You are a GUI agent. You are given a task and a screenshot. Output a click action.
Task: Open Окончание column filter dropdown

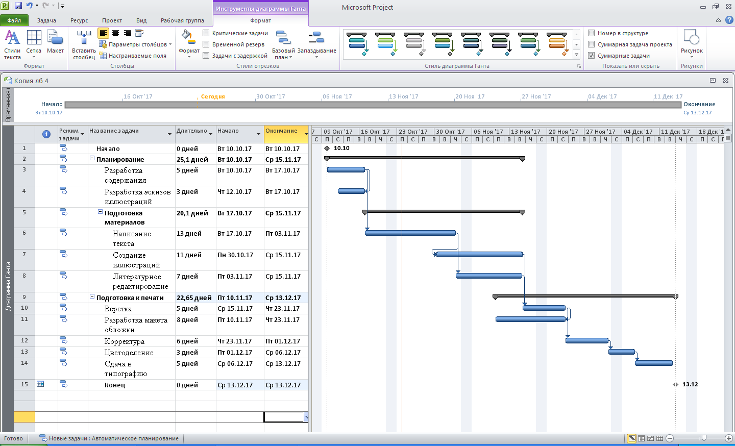pyautogui.click(x=306, y=134)
